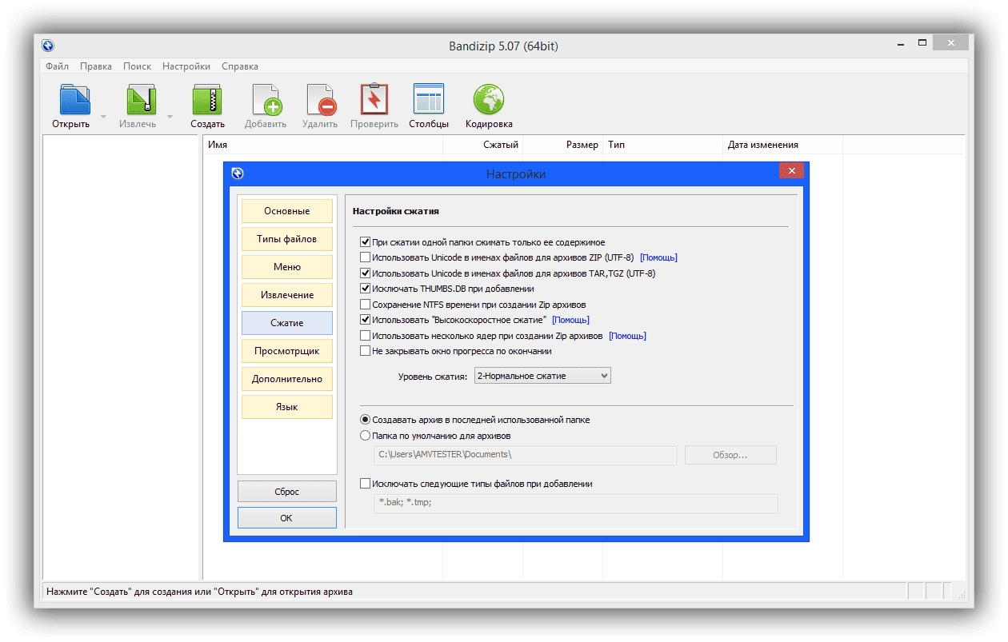Open the Уровень сжатия combo box
This screenshot has width=1008, height=642.
[x=542, y=376]
